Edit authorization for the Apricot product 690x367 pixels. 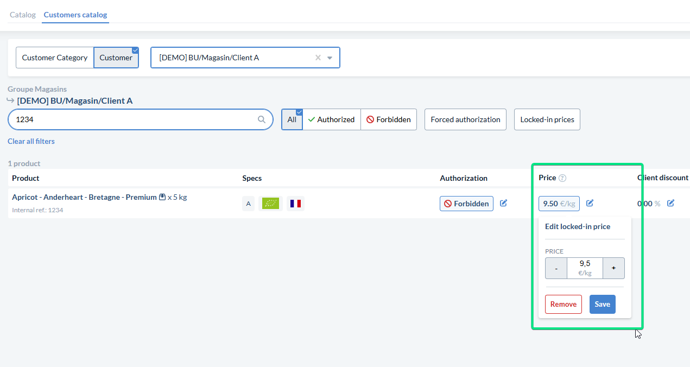click(503, 203)
